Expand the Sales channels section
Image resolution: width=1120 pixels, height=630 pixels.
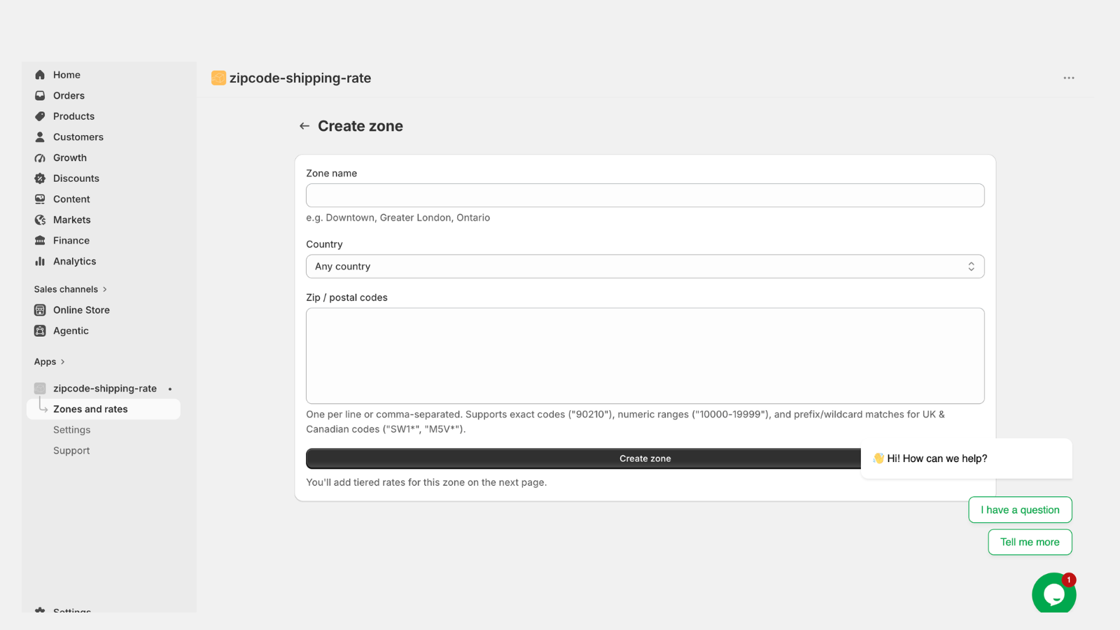pos(71,289)
